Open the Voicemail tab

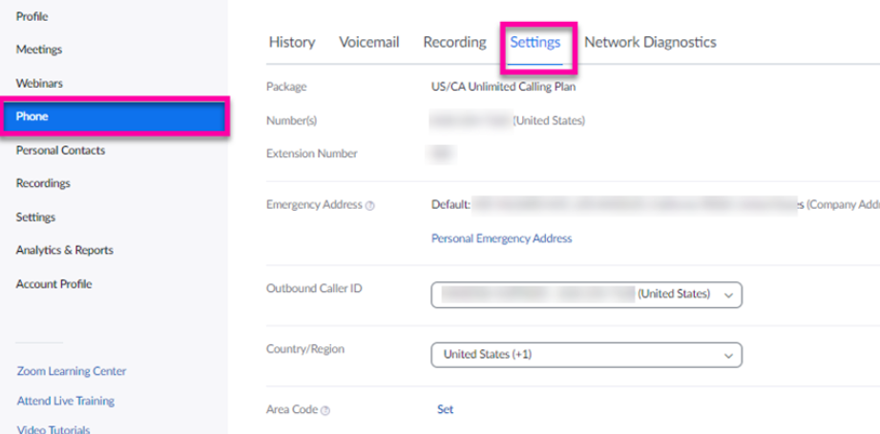click(368, 42)
